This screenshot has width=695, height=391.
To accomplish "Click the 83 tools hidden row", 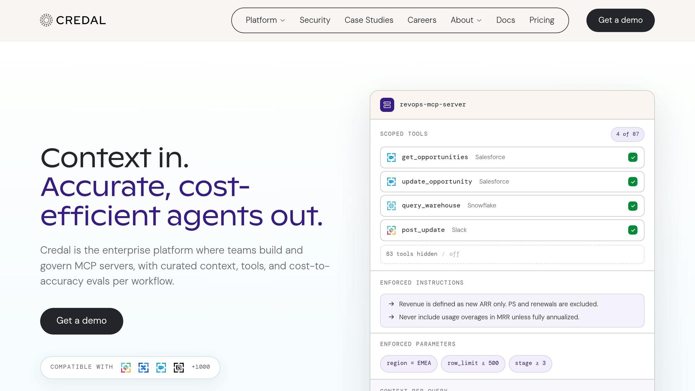I will pyautogui.click(x=512, y=254).
